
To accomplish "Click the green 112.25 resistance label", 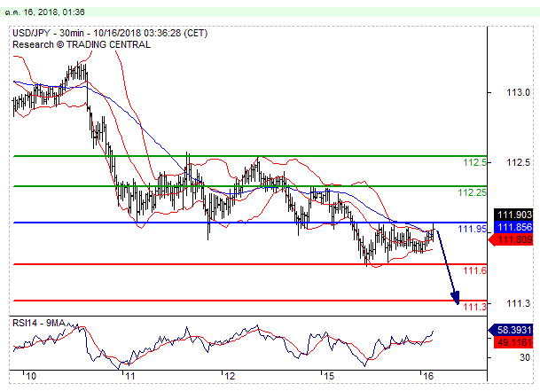I will coord(472,192).
